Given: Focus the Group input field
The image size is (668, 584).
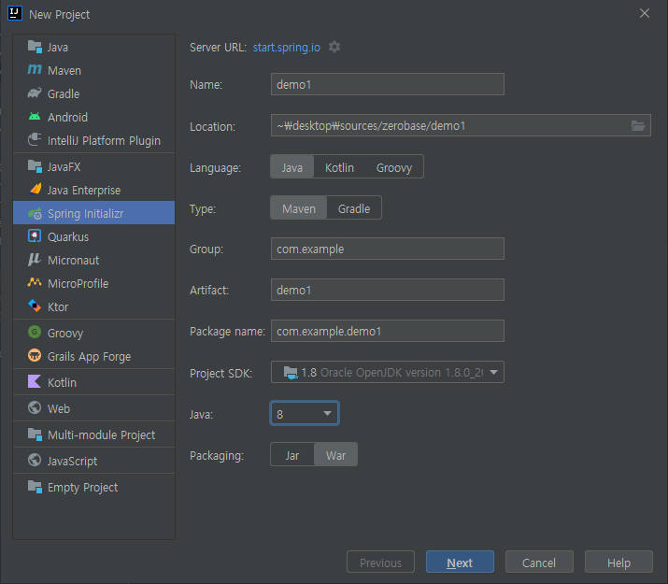Looking at the screenshot, I should pos(387,249).
